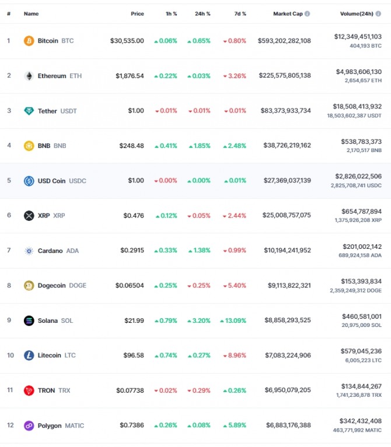391x447 pixels.
Task: Click Bitcoin's 24h volume amount
Action: 358,37
